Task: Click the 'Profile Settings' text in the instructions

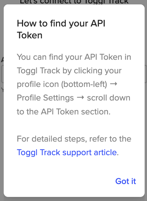Action: (45, 98)
